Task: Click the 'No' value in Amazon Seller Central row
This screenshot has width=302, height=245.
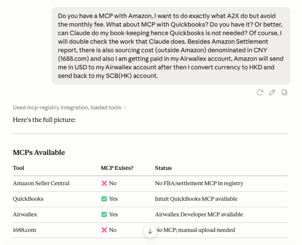Action: pyautogui.click(x=109, y=183)
